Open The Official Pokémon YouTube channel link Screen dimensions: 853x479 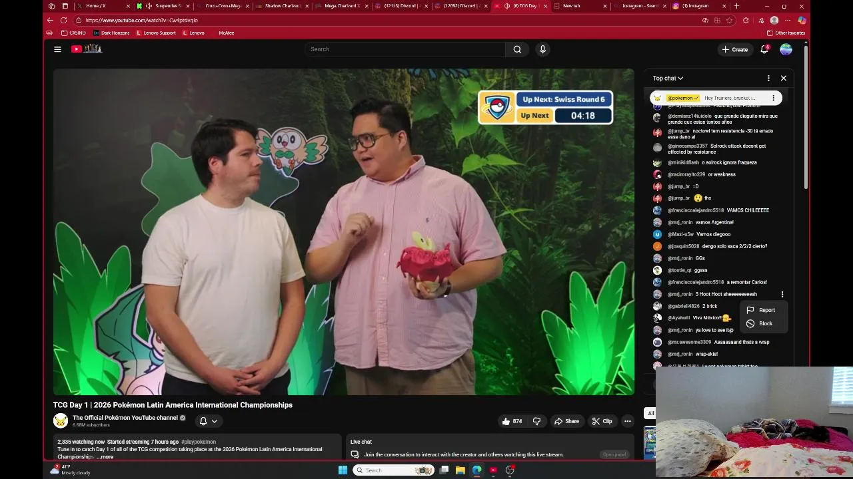click(125, 418)
